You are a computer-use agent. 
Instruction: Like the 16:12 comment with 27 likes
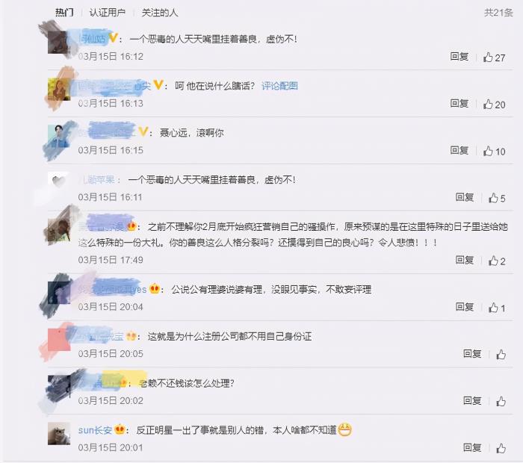point(494,58)
